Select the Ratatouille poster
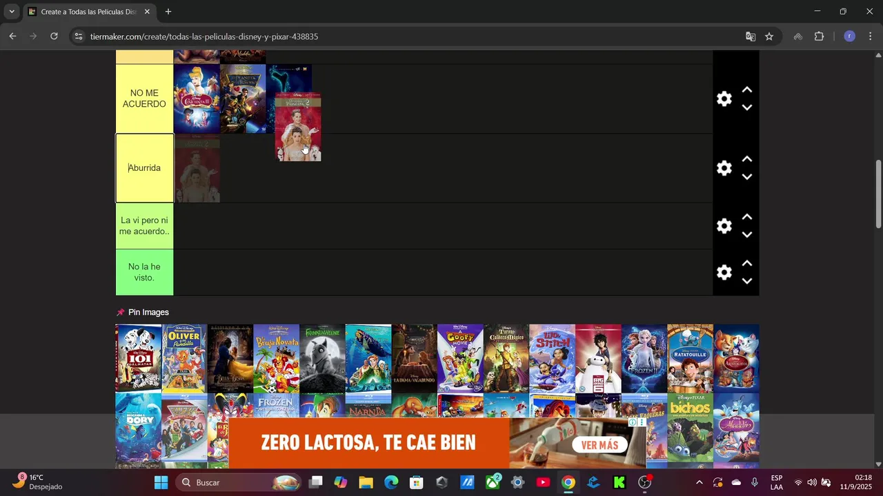 coord(690,358)
